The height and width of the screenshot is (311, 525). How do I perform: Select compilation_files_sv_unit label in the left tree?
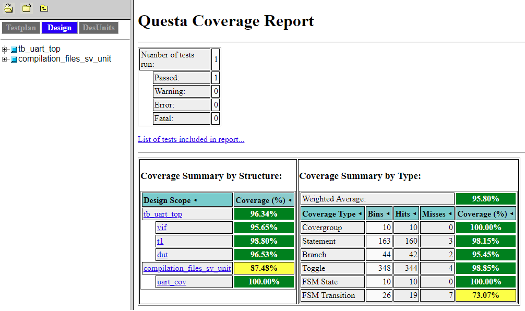[65, 59]
